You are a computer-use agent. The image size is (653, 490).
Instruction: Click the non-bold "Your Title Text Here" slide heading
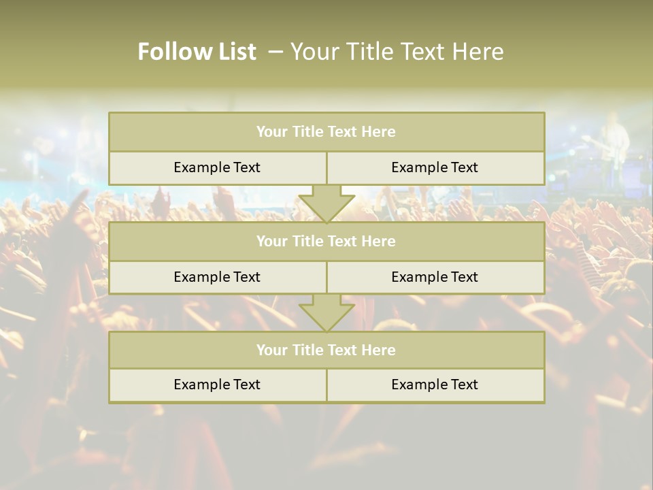pyautogui.click(x=397, y=52)
